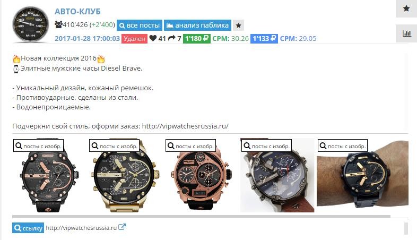Image resolution: width=417 pixels, height=240 pixels.
Task: Click the red Удален status label
Action: coord(134,39)
